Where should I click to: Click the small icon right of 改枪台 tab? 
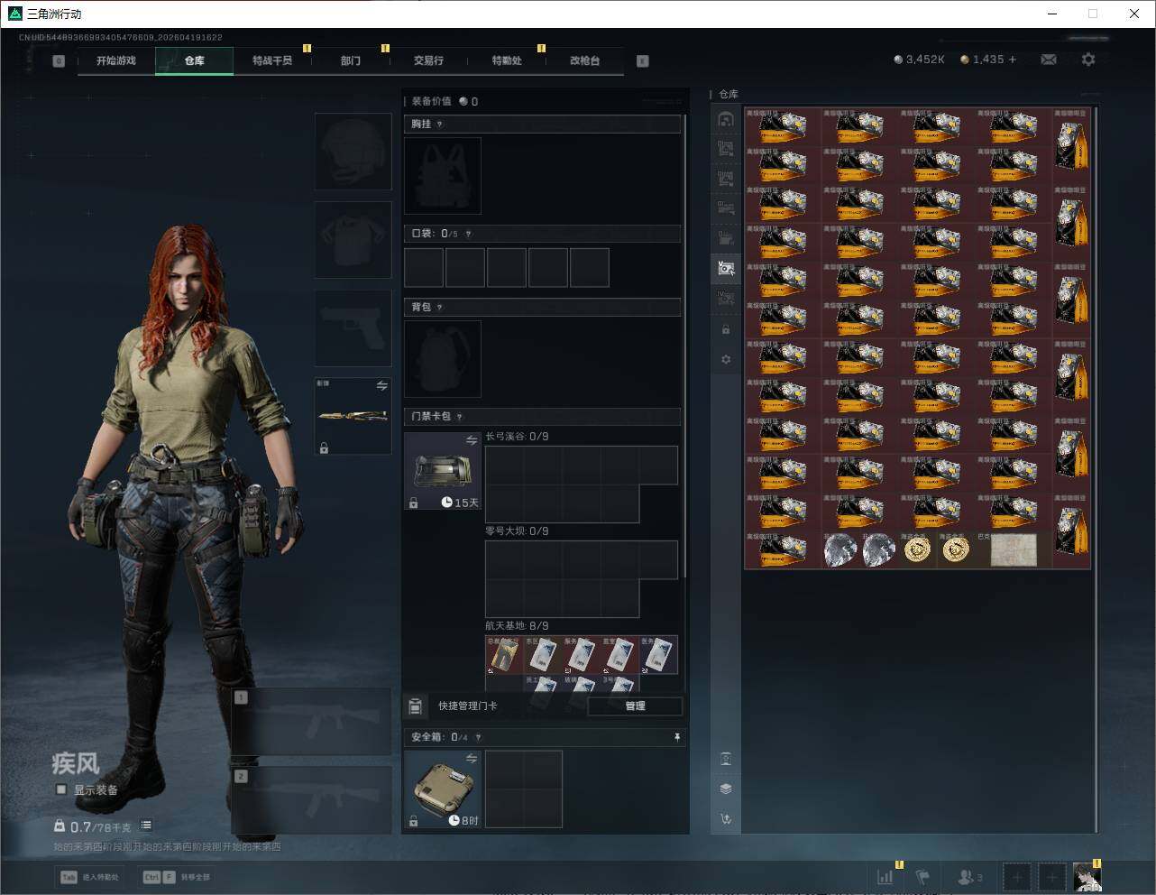642,61
